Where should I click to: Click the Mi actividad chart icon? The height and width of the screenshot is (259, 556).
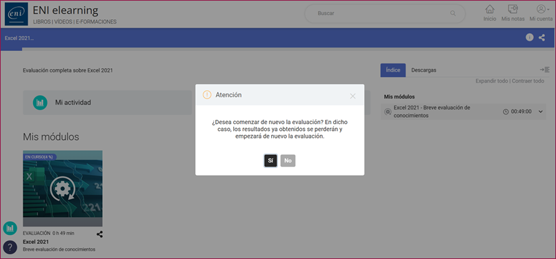(40, 103)
